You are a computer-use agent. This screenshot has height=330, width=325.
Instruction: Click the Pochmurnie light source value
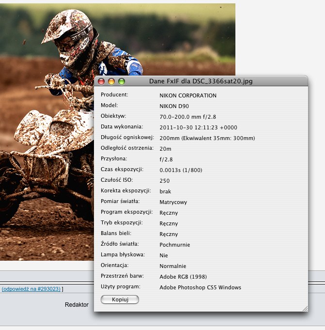(x=174, y=245)
